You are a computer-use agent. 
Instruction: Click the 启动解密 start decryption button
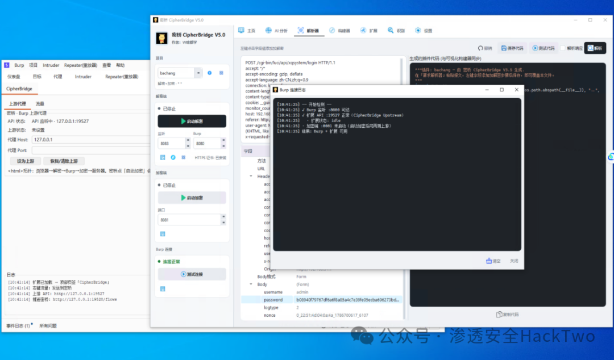tap(192, 122)
